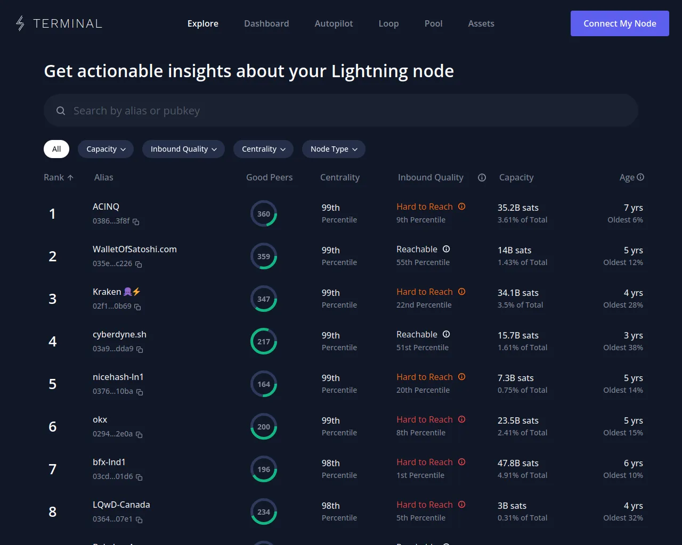Click the Age column info icon
The image size is (682, 545).
tap(640, 177)
